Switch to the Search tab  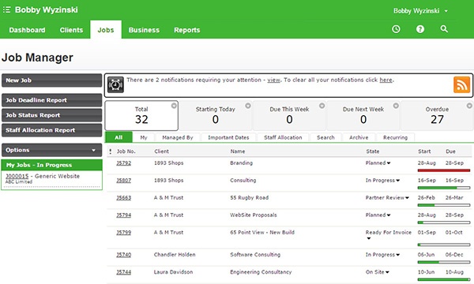point(325,137)
